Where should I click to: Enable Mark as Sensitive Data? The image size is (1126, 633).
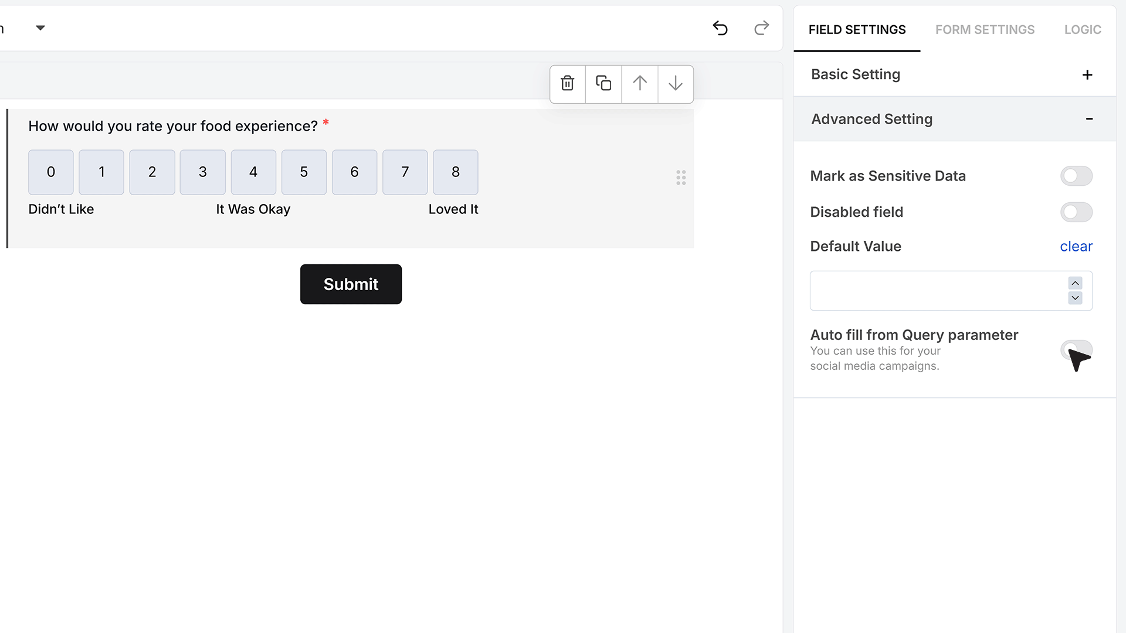click(x=1076, y=176)
